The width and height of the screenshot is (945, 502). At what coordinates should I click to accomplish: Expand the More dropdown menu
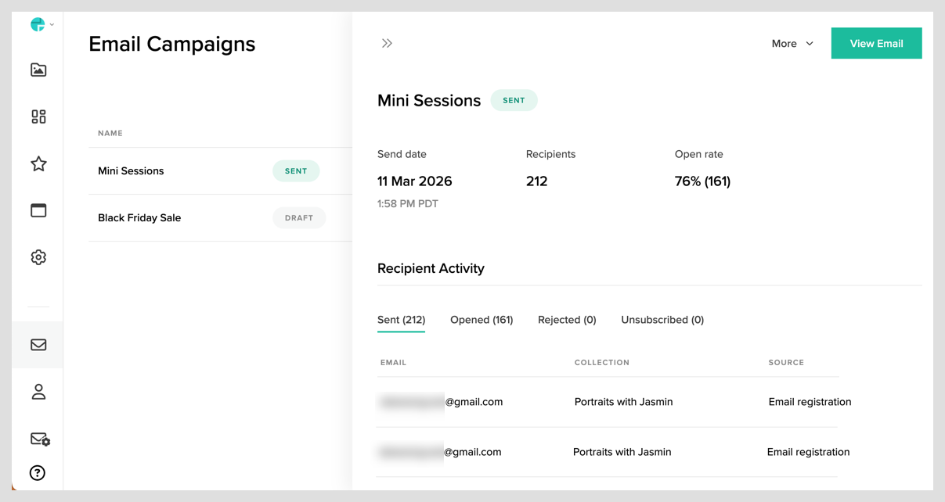(x=792, y=44)
